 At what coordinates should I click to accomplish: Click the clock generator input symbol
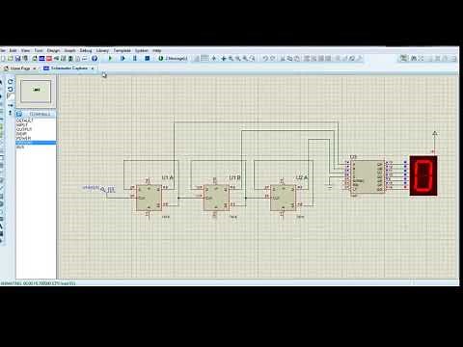coord(108,190)
